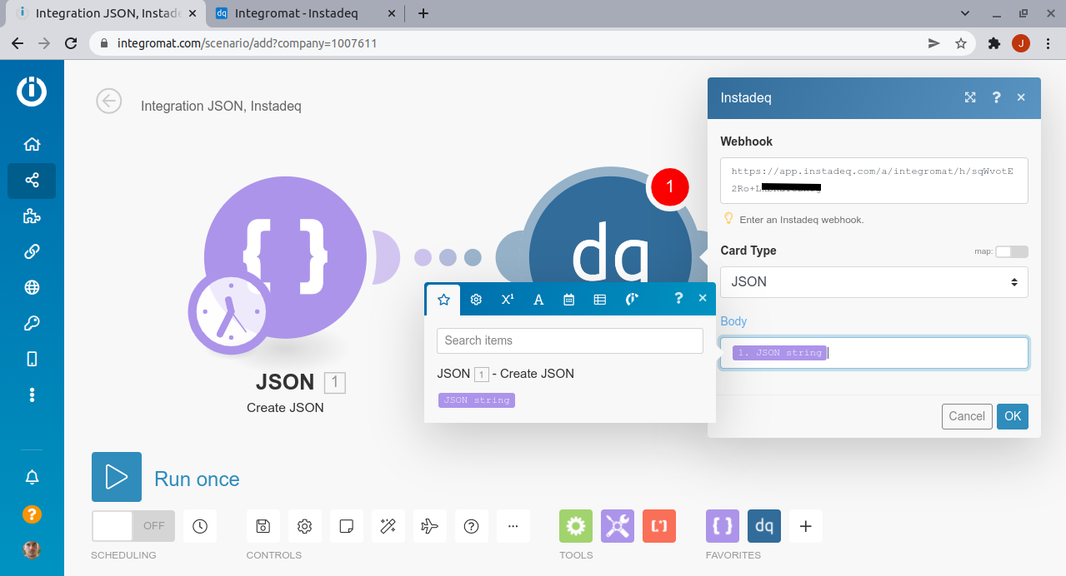Insert the JSON string variable pill
The height and width of the screenshot is (576, 1066).
(x=477, y=400)
